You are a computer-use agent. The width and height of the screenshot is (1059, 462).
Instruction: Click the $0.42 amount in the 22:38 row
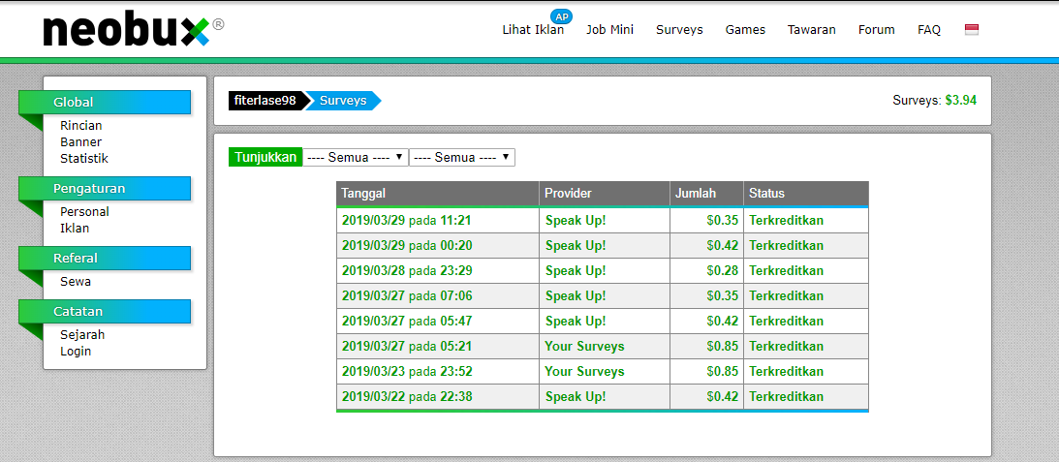pos(723,396)
